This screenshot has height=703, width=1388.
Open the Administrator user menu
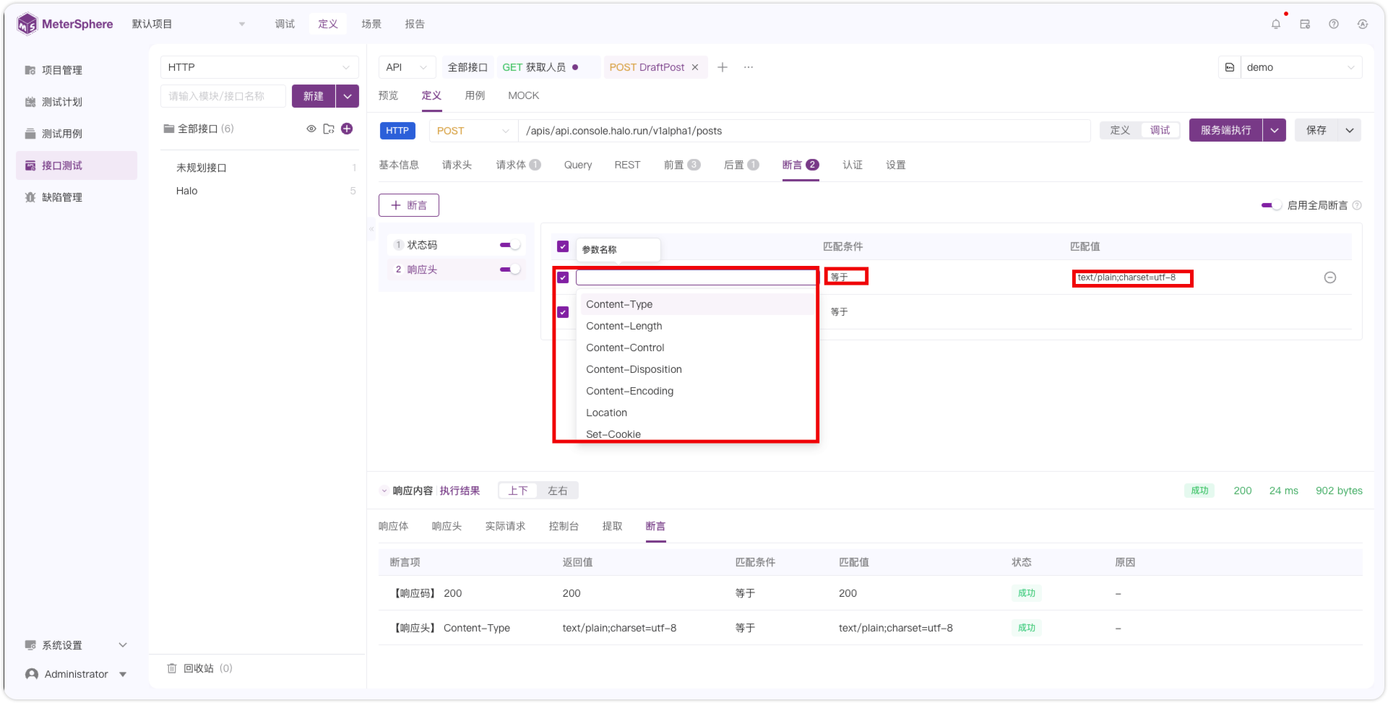click(77, 674)
